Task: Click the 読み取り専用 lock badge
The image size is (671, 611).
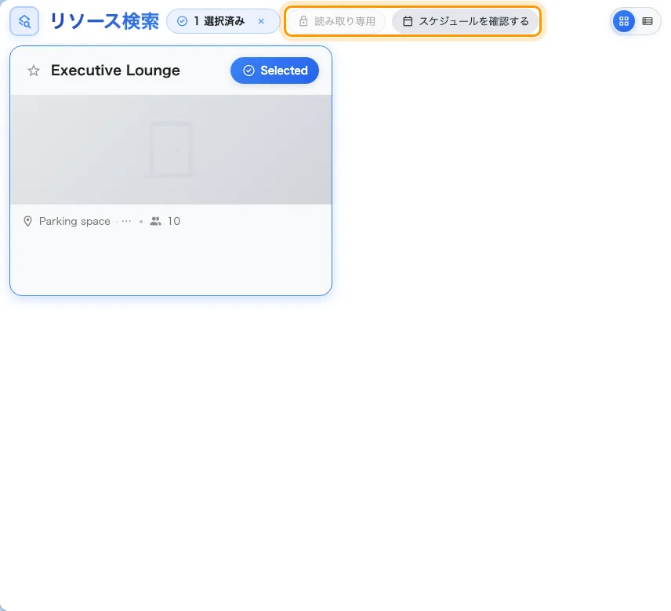Action: pyautogui.click(x=336, y=21)
